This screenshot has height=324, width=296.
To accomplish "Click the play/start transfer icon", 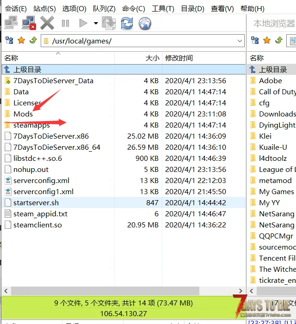I will pos(83,23).
